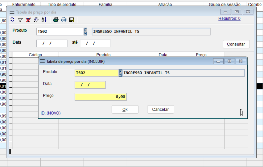Click the yellow Data field in the dialog
263x167 pixels.
click(x=90, y=85)
